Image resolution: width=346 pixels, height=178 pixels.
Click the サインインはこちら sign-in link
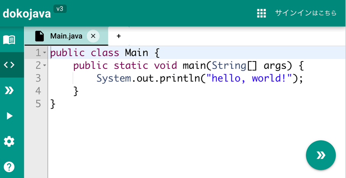(x=306, y=13)
